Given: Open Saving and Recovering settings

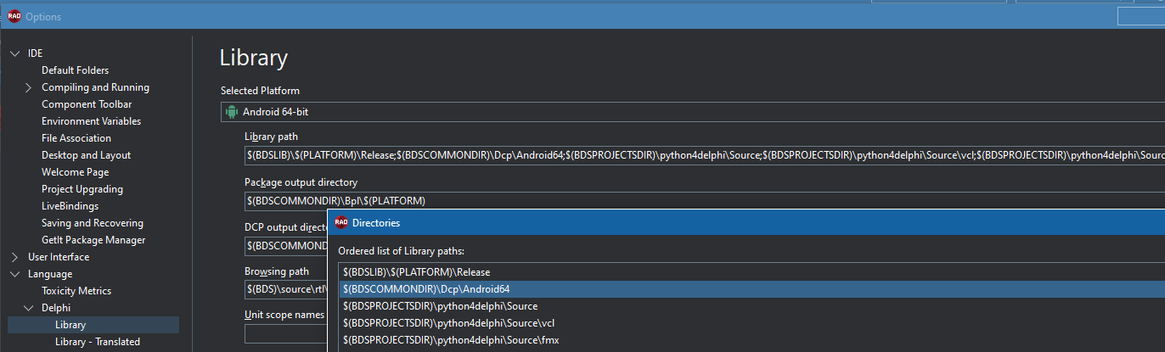Looking at the screenshot, I should [x=93, y=223].
